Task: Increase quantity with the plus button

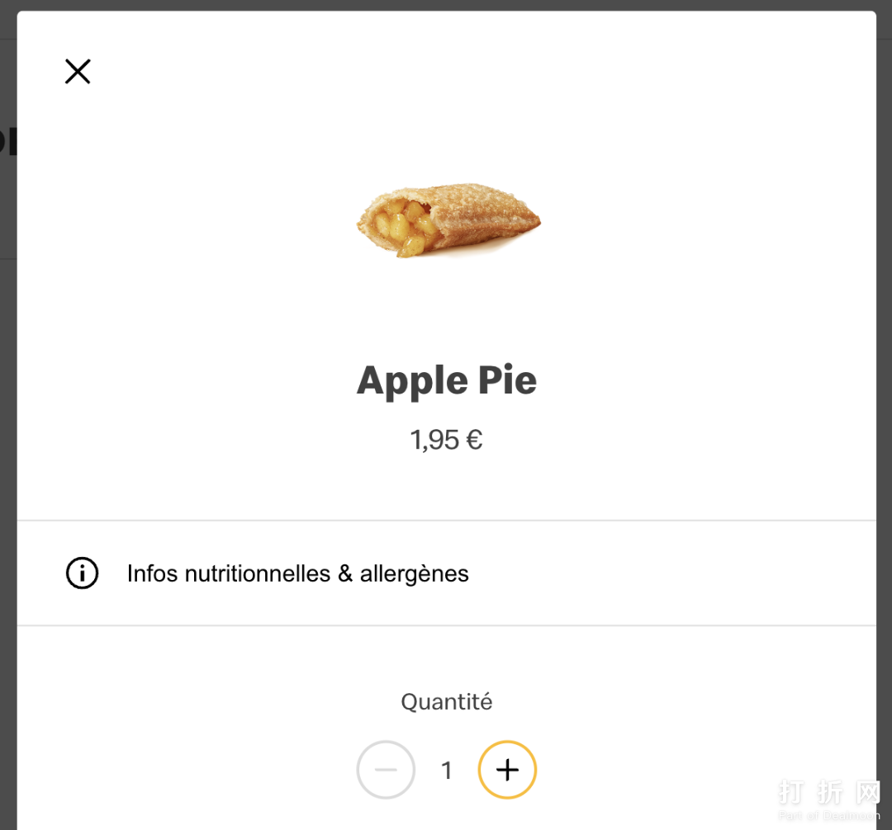Action: [507, 770]
